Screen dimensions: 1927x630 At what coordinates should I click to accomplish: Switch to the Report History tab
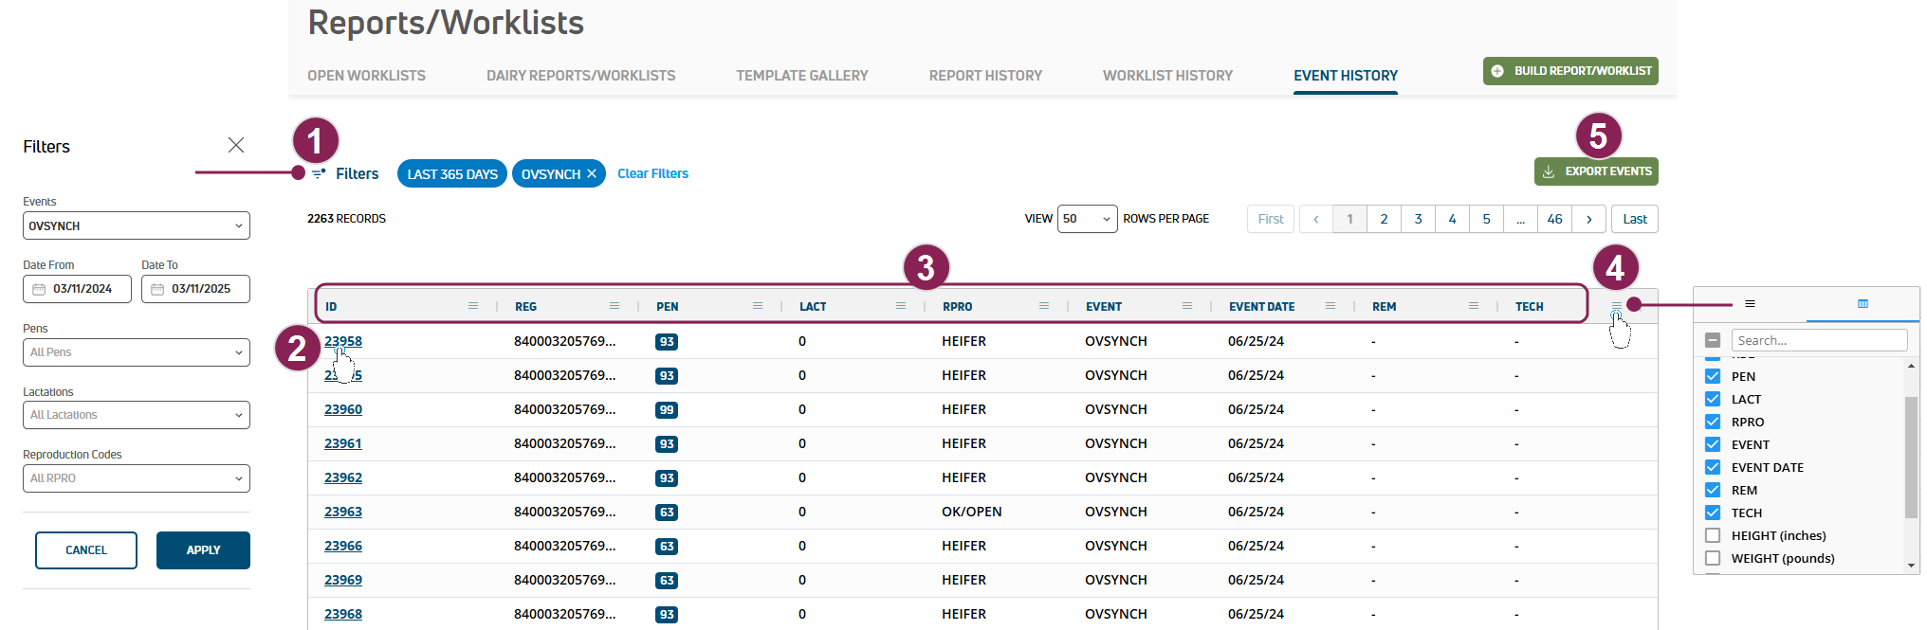coord(985,76)
